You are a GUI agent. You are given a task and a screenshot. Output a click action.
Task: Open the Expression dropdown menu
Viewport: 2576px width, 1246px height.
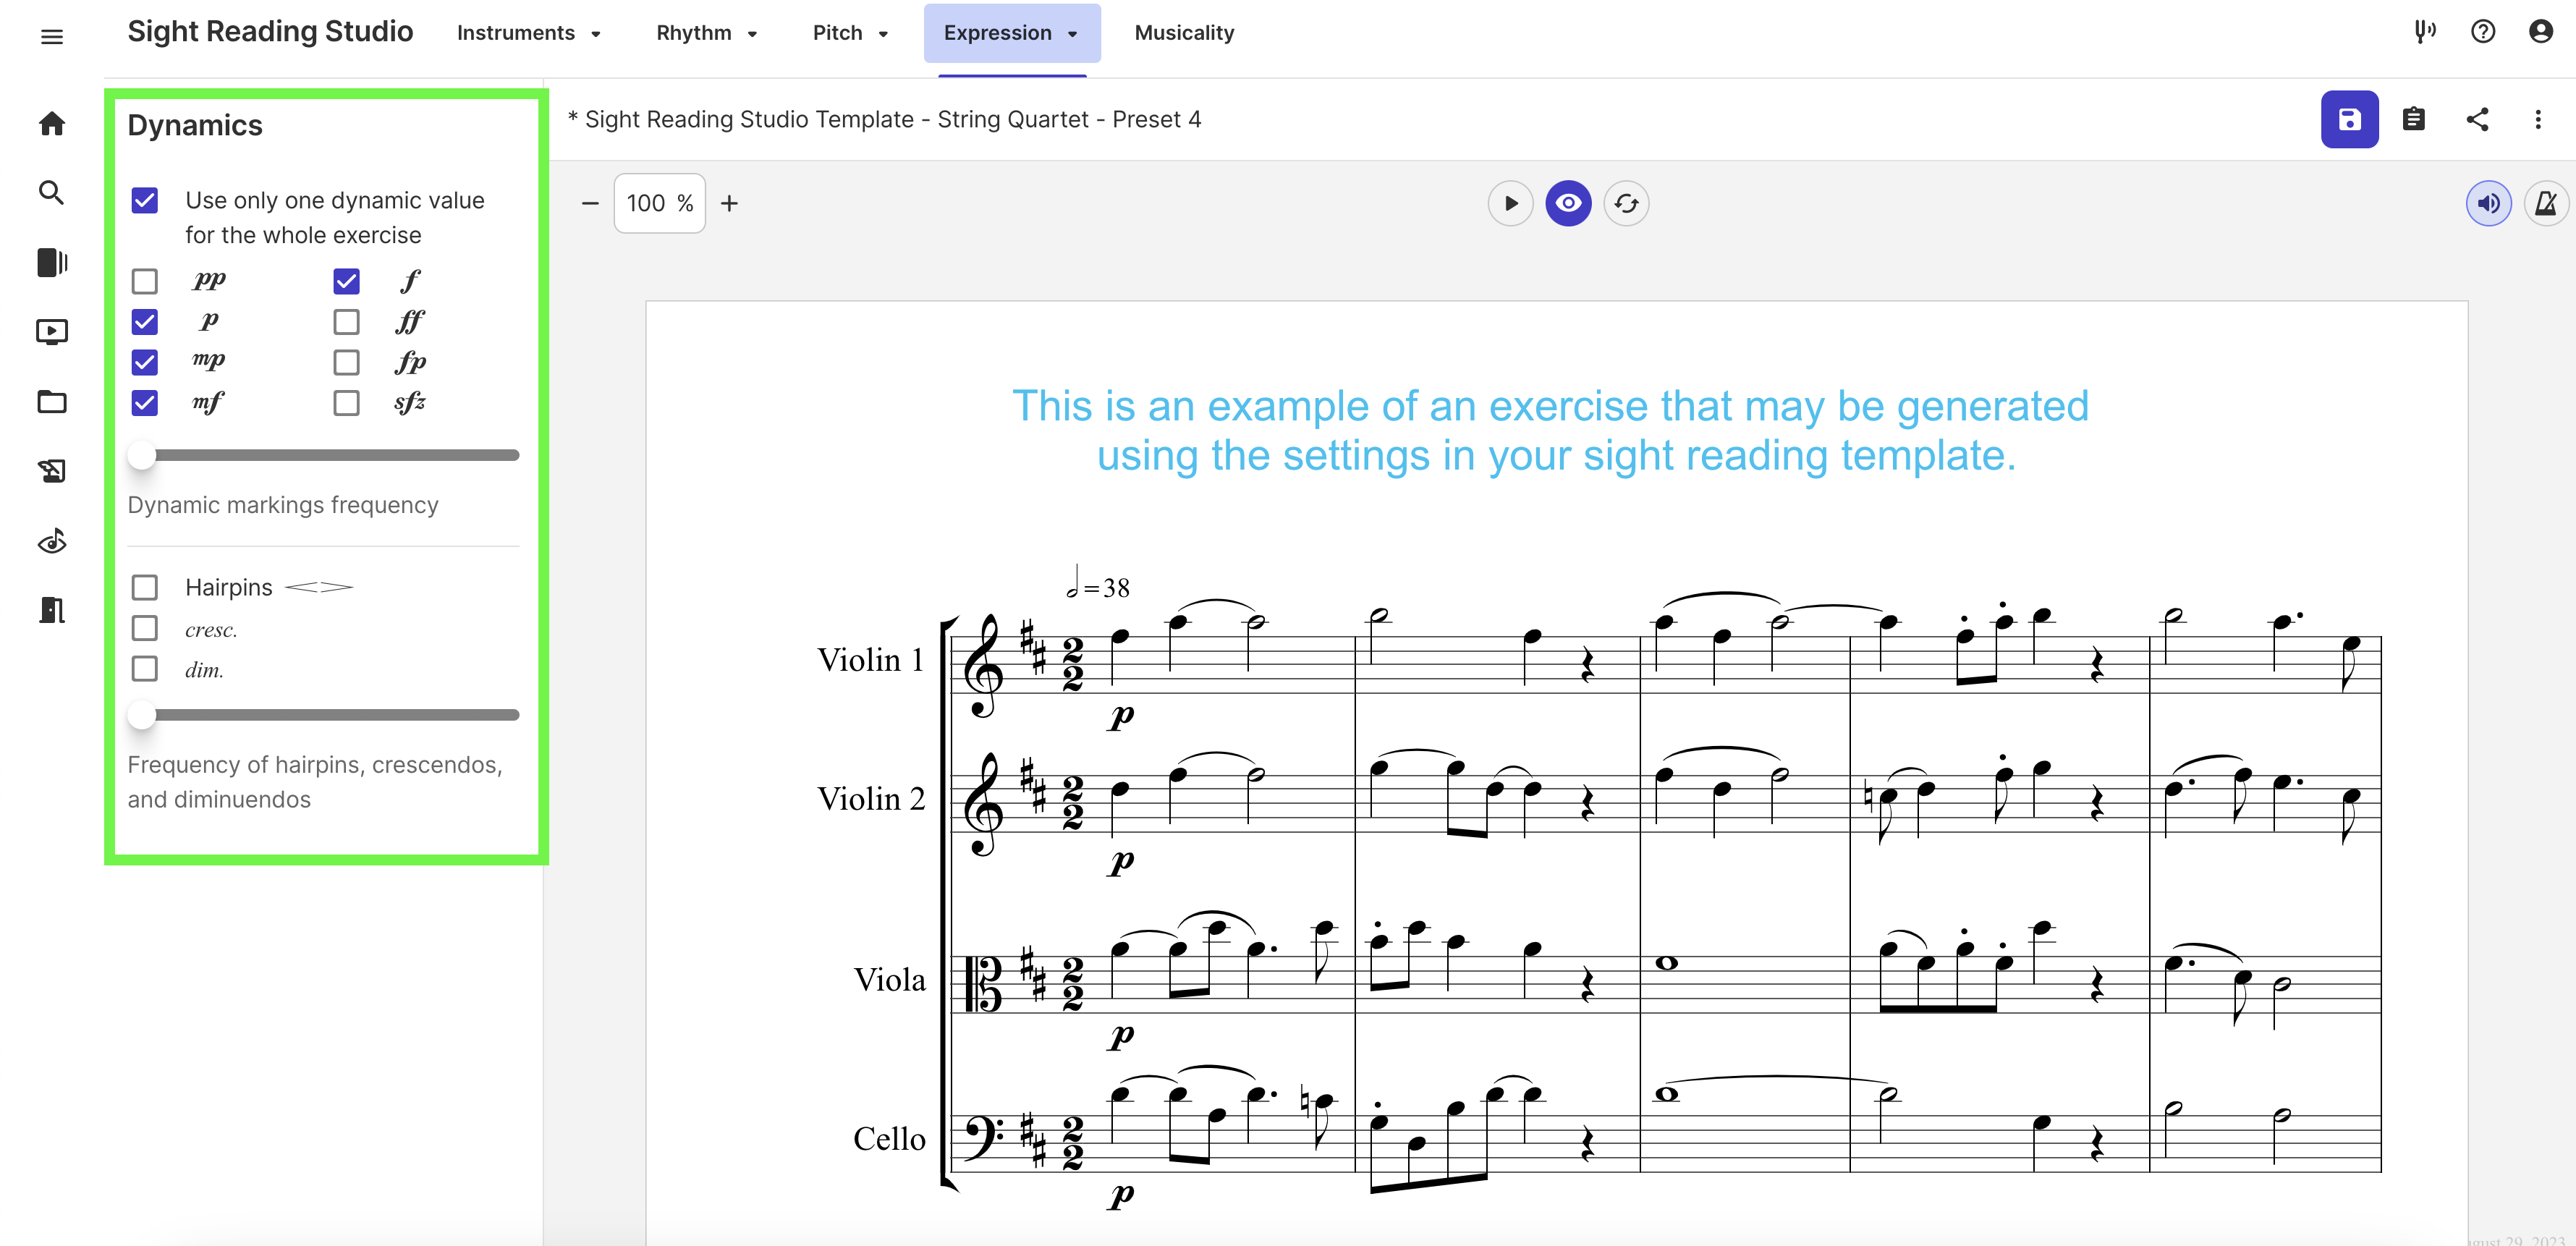(1011, 33)
